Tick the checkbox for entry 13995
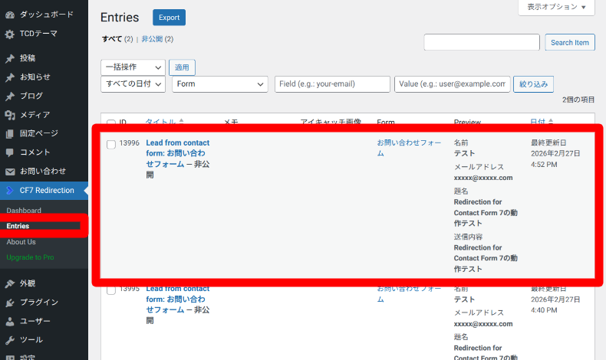The height and width of the screenshot is (360, 606). pyautogui.click(x=111, y=290)
